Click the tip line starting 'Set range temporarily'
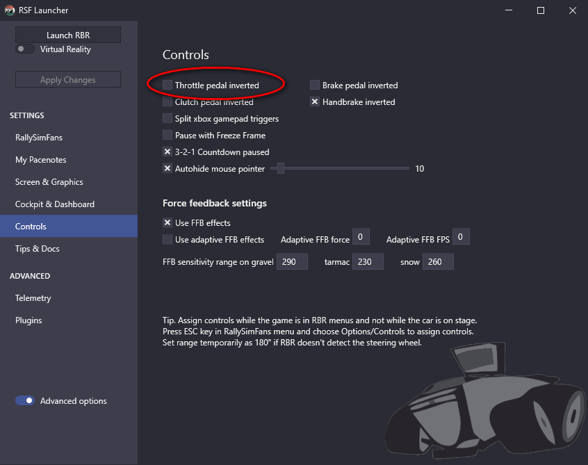Image resolution: width=588 pixels, height=465 pixels. click(x=292, y=343)
